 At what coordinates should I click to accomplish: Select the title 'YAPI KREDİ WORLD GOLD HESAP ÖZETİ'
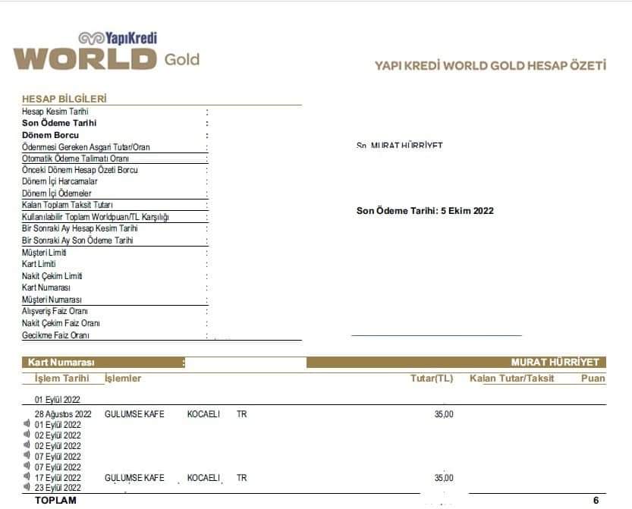pyautogui.click(x=491, y=66)
